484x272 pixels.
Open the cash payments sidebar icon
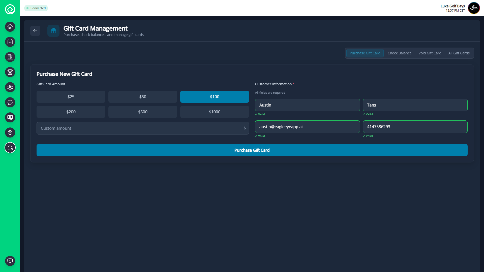coord(10,117)
